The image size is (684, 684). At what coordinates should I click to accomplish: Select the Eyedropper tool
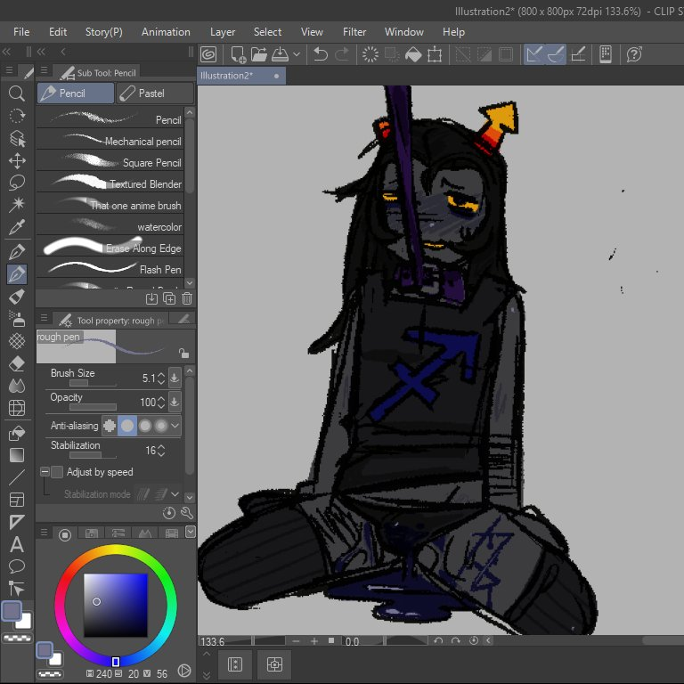[17, 227]
